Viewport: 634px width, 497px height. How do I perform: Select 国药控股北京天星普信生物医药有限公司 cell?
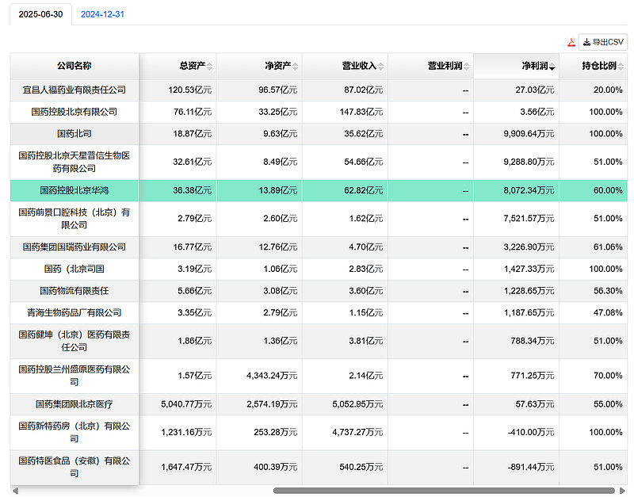(x=74, y=162)
